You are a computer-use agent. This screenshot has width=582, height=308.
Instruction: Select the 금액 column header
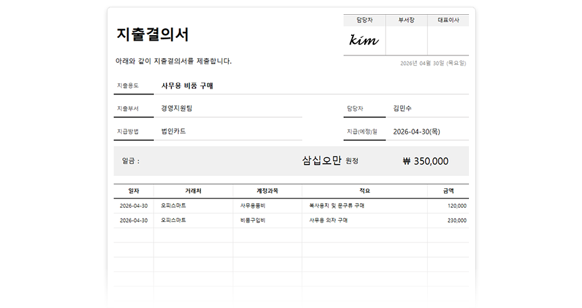click(x=448, y=191)
